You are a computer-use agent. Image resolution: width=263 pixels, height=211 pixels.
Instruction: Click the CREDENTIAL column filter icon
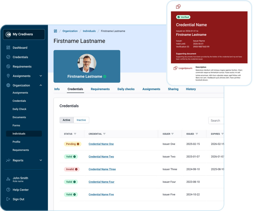pos(104,134)
